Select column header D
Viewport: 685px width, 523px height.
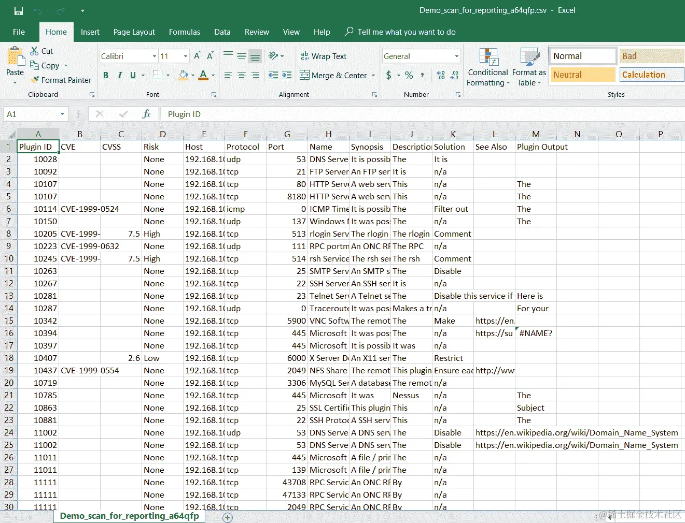coord(162,134)
